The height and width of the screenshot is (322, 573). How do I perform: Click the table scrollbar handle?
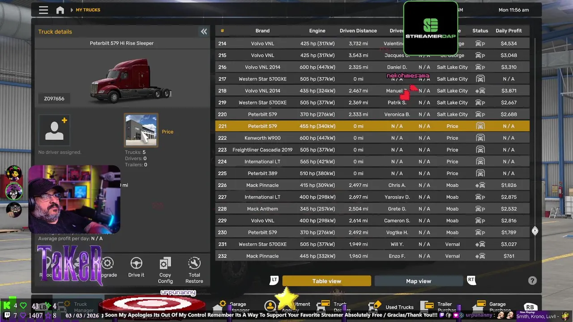pyautogui.click(x=535, y=231)
